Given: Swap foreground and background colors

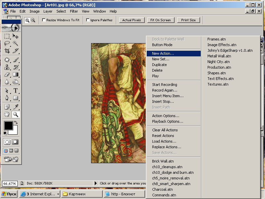Looking at the screenshot, I should [16, 122].
